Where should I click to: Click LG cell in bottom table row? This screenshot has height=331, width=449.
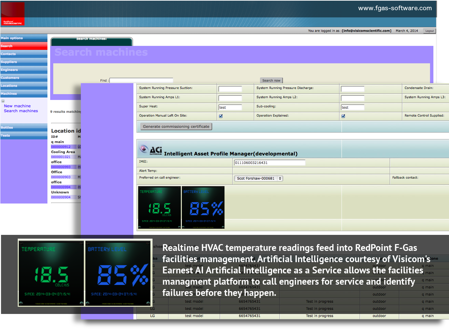click(153, 316)
